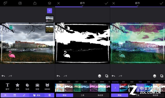Add a new layer with purple plus button
This screenshot has height=98, width=165.
(49, 11)
